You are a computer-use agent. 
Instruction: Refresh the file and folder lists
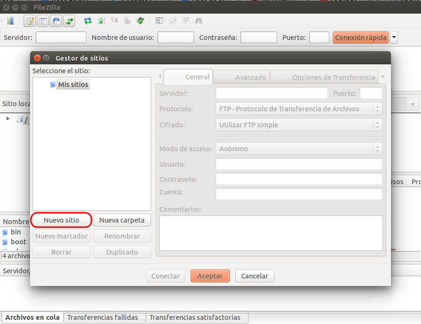pos(88,21)
